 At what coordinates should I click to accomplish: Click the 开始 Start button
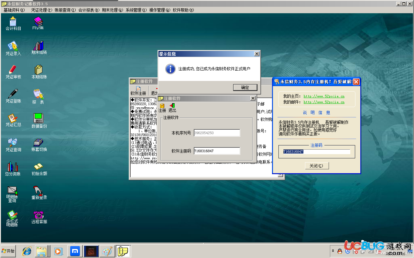(8, 251)
